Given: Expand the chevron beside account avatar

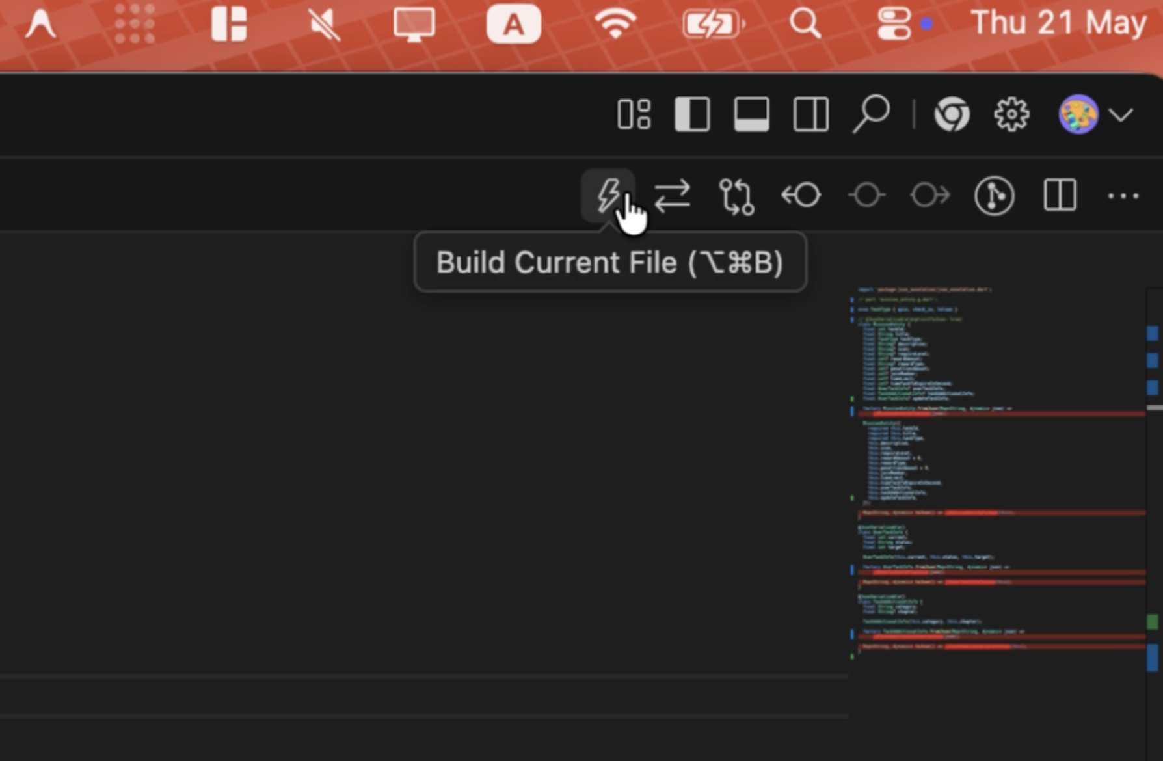Looking at the screenshot, I should (x=1121, y=115).
